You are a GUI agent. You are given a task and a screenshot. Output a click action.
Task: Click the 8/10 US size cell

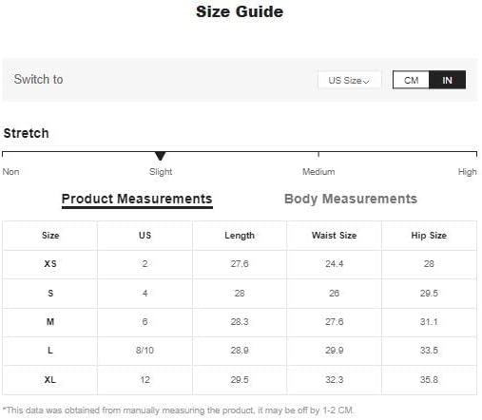pyautogui.click(x=145, y=350)
